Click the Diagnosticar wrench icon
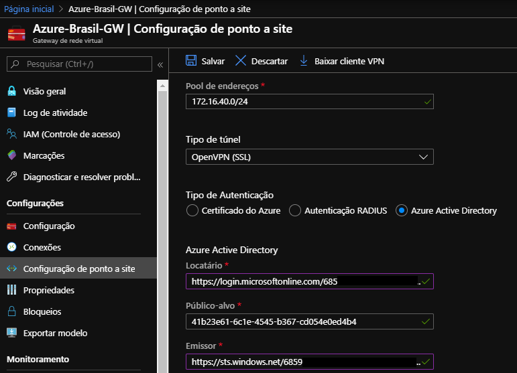This screenshot has height=373, width=517. [x=11, y=177]
